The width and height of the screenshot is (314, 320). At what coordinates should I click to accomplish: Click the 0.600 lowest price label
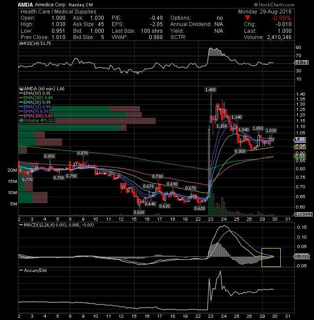[x=139, y=212]
